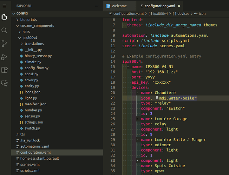The width and height of the screenshot is (229, 175).
Task: Open the Run and Debug icon
Action: [5, 57]
